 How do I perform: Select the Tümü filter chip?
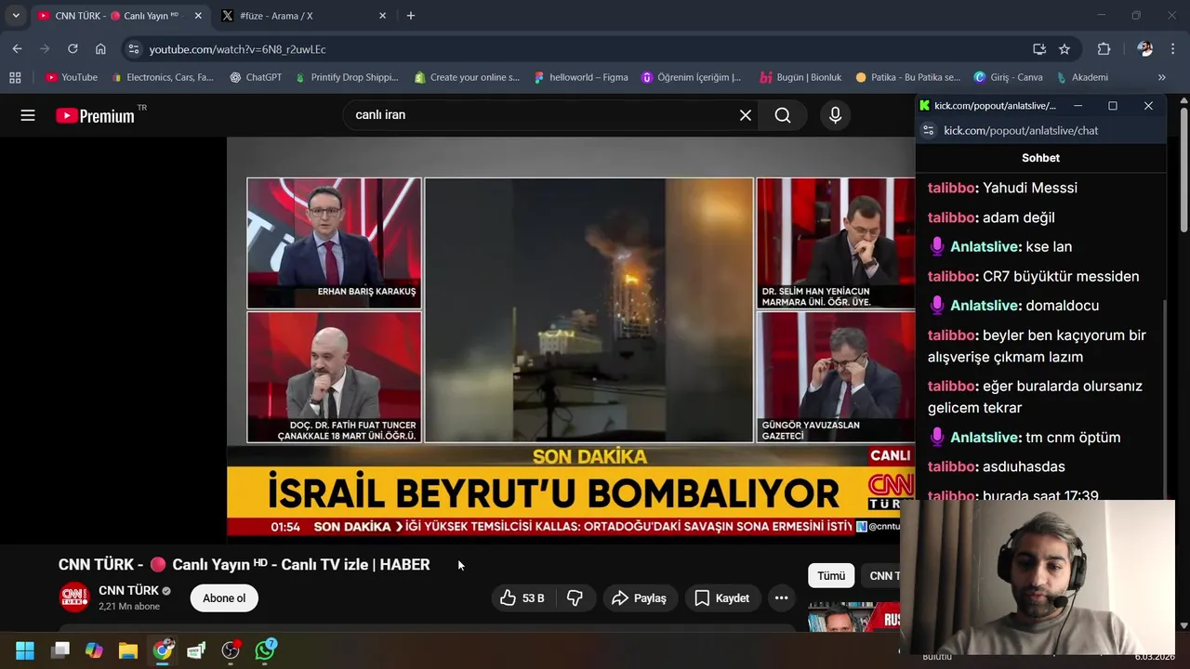[x=831, y=576]
